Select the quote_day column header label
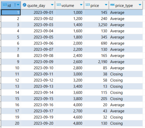Screen dimensions: 145x128 click(36, 6)
